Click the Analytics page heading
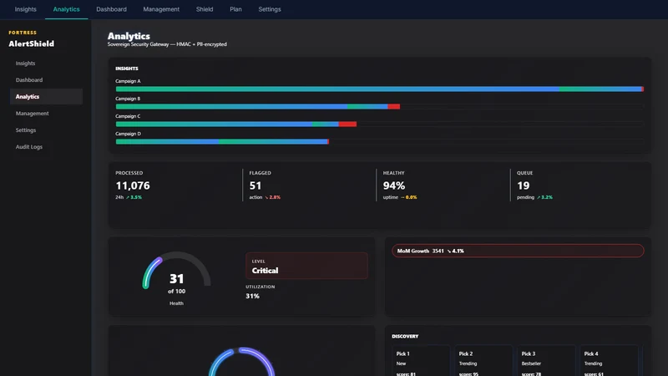 [x=129, y=36]
